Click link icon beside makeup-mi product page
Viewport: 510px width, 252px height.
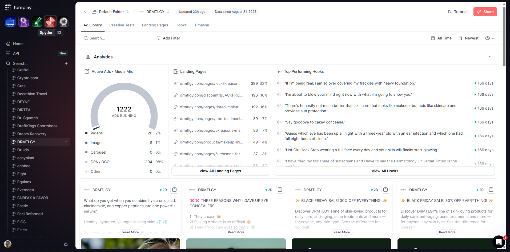pos(176,142)
